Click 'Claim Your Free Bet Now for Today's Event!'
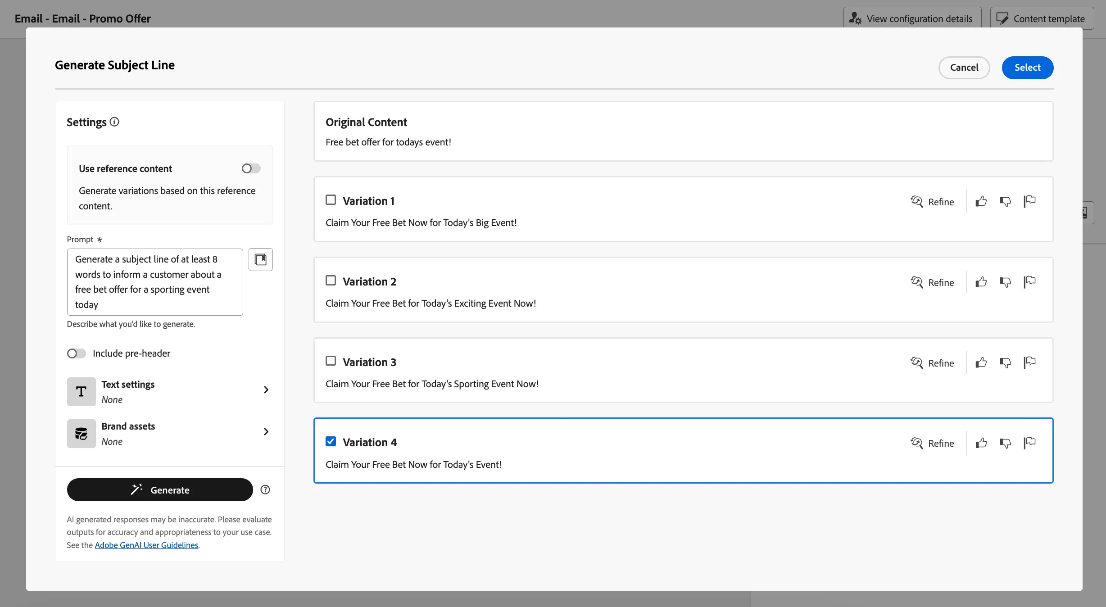Image resolution: width=1106 pixels, height=607 pixels. [x=413, y=464]
